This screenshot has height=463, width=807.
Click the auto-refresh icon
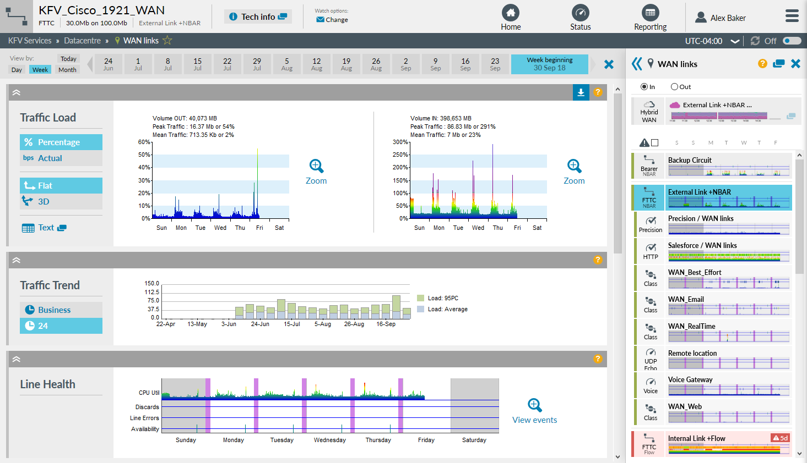click(x=755, y=41)
